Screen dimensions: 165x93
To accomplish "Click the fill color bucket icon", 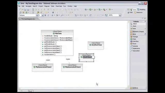I will click(57, 15).
